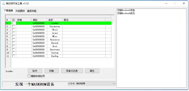Check the Misc row checkbox
This screenshot has width=189, height=91.
click(x=14, y=36)
